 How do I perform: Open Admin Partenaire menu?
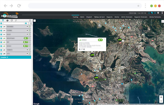click(127, 17)
